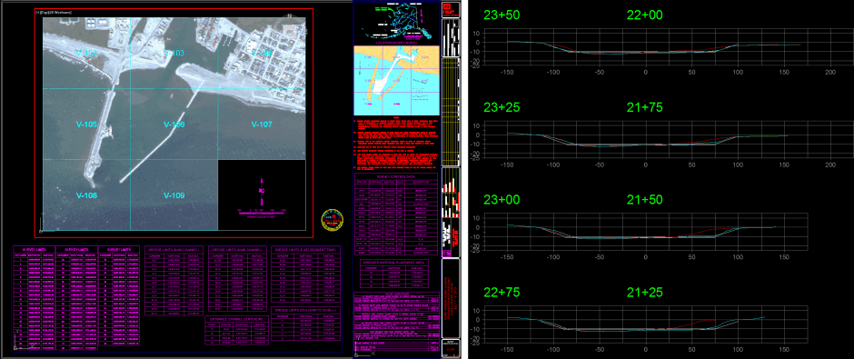854x359 pixels.
Task: Click the green 23+50 station label
Action: [x=501, y=15]
